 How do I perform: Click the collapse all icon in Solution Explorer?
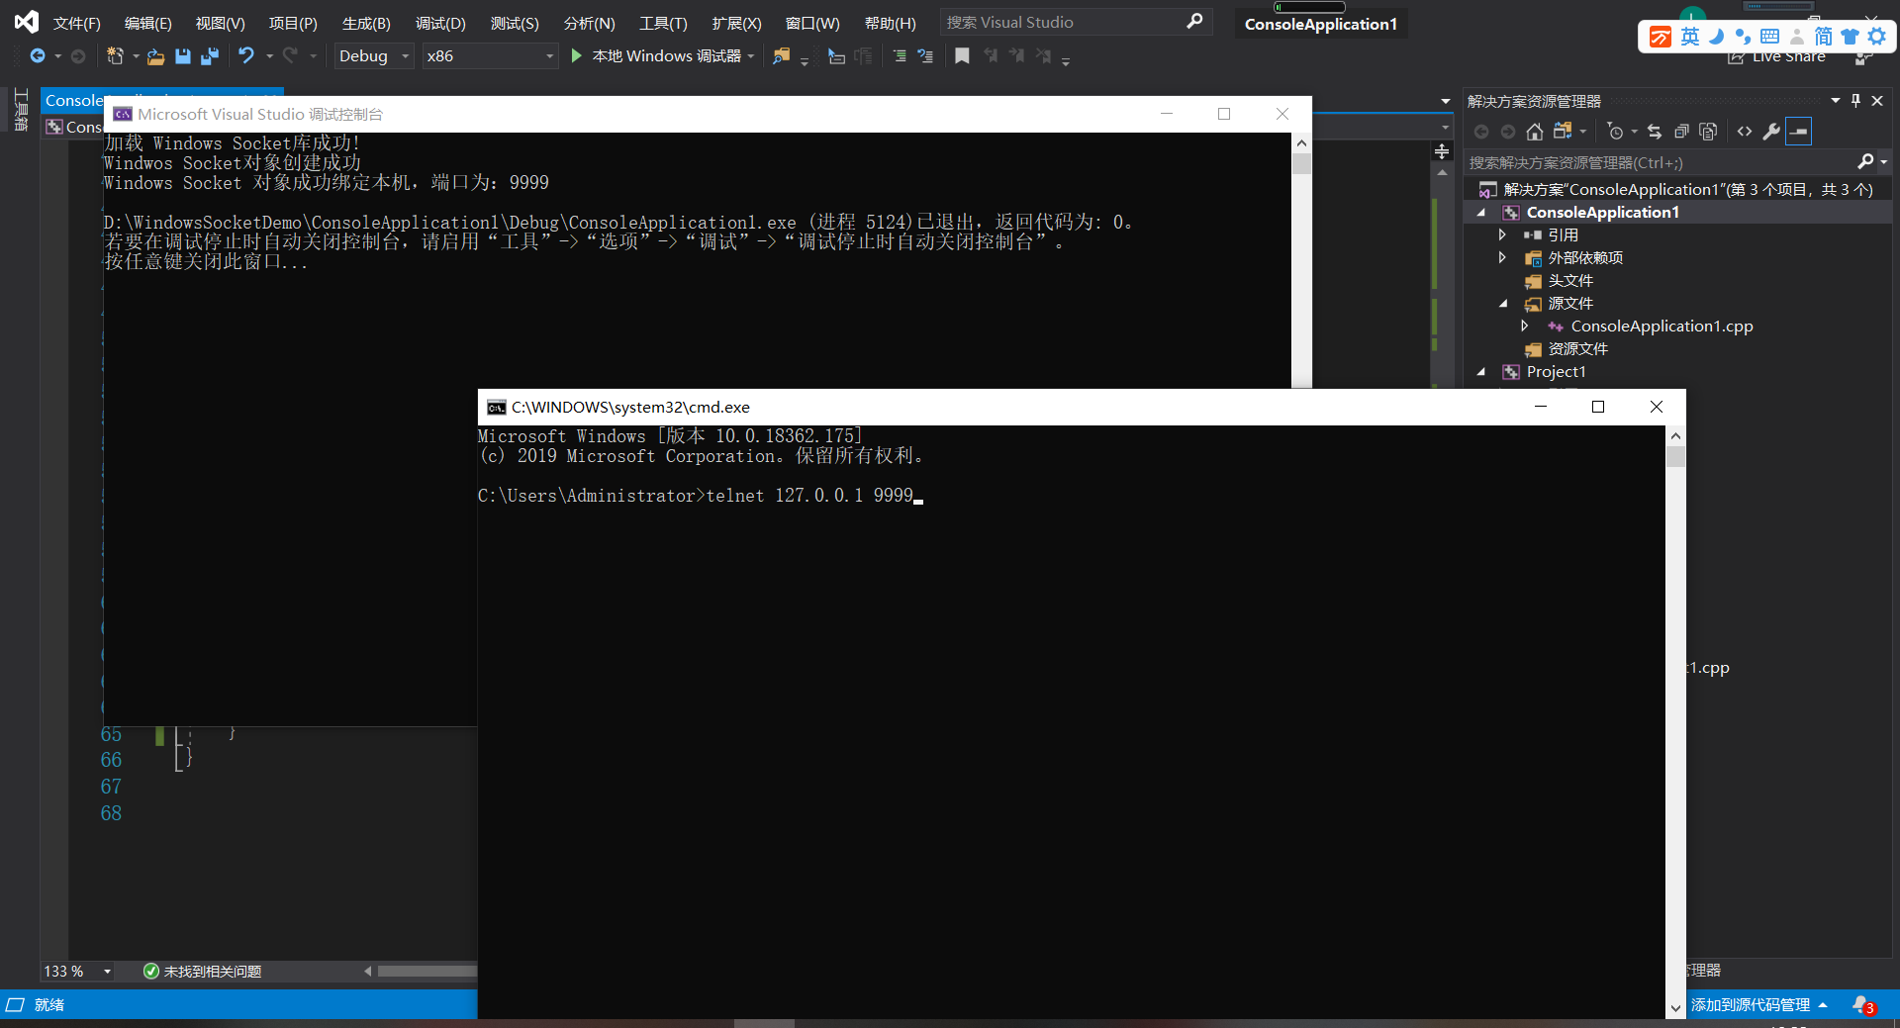[x=1681, y=132]
